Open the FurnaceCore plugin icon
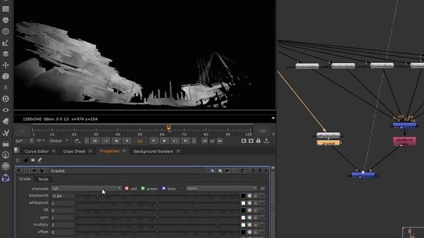Image resolution: width=424 pixels, height=238 pixels. coord(5,155)
